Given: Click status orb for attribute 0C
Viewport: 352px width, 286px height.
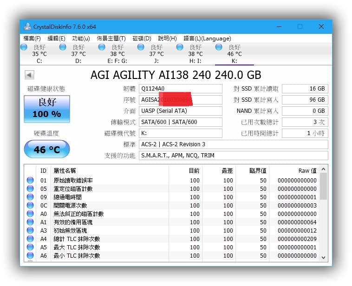Looking at the screenshot, I should (30, 205).
